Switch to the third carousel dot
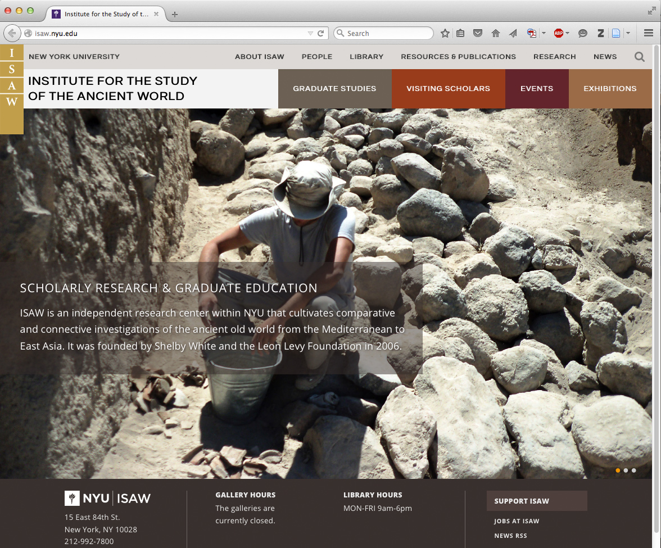661x548 pixels. coord(634,470)
